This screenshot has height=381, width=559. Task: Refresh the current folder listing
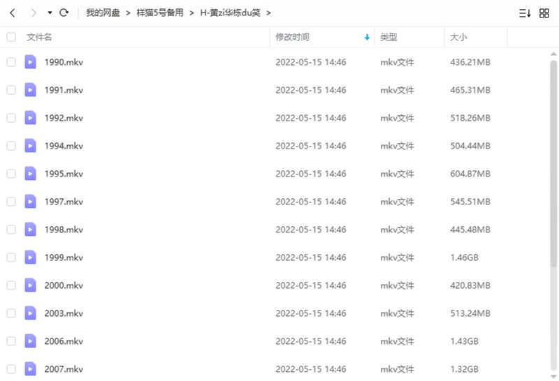[64, 13]
